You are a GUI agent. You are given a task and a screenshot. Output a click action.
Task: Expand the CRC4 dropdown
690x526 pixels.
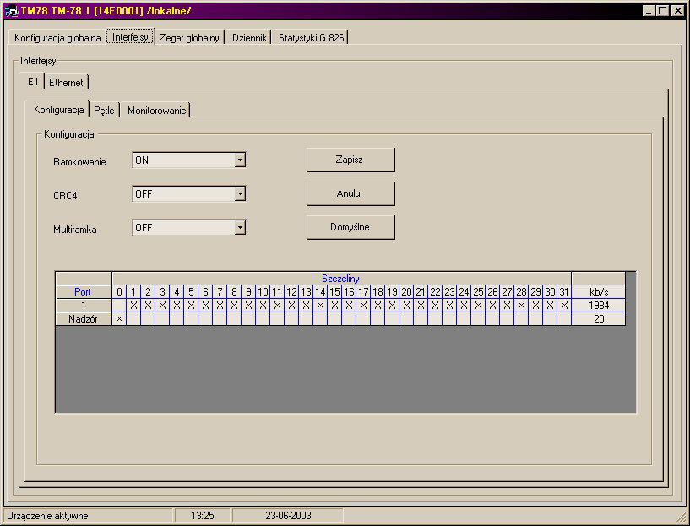[240, 193]
